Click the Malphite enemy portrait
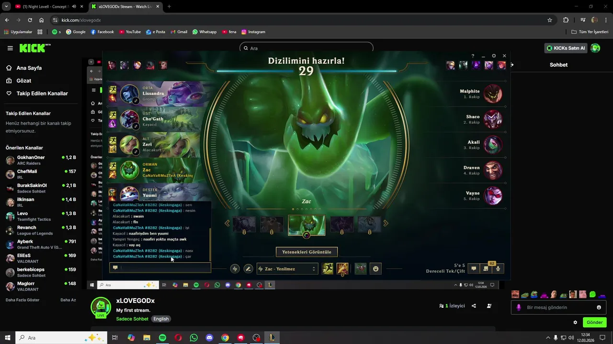This screenshot has width=613, height=344. 493,94
